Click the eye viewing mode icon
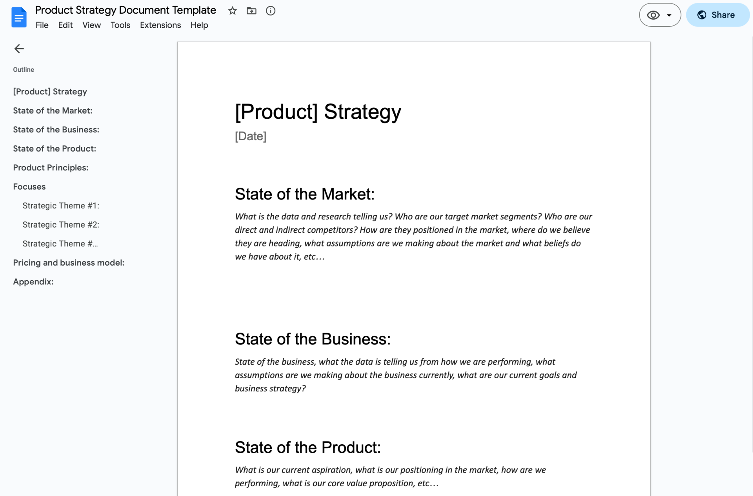The width and height of the screenshot is (753, 496). 653,15
